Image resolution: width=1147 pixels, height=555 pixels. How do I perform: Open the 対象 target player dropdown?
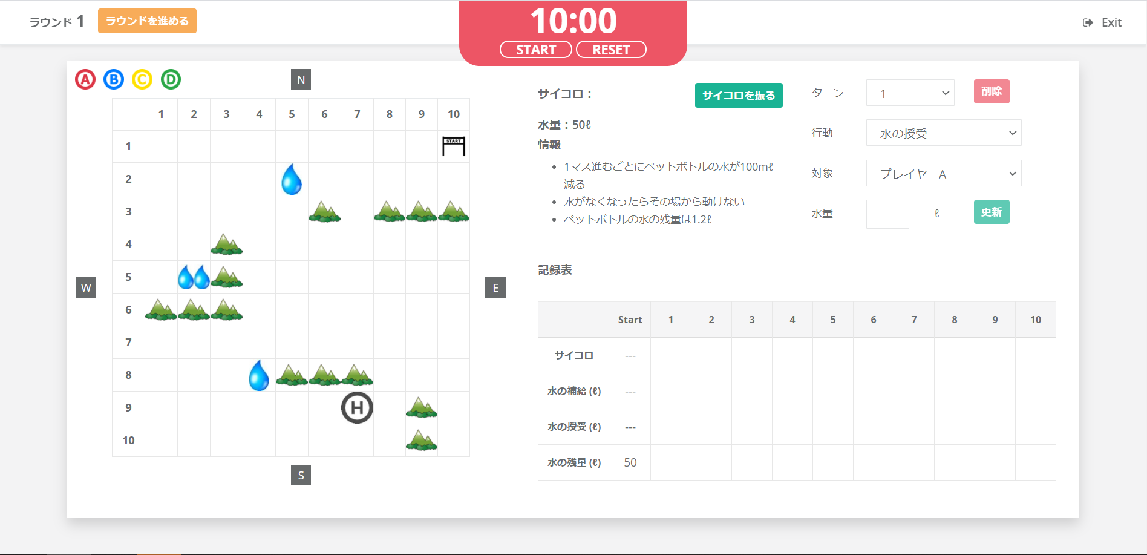click(x=943, y=174)
